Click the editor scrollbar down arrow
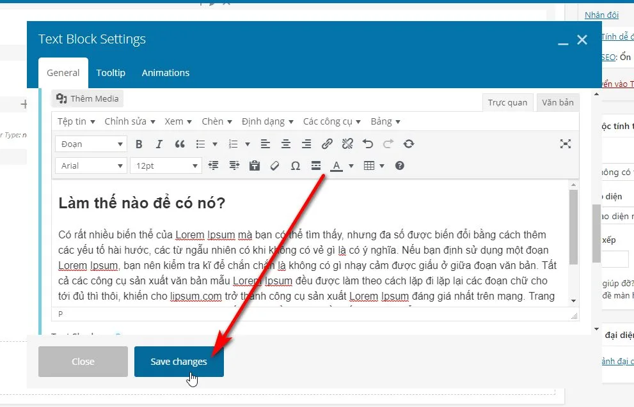The image size is (634, 407). [x=573, y=301]
